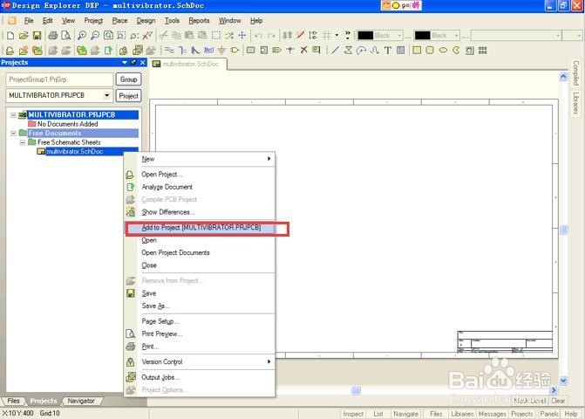Screen dimensions: 585x419
Task: Choose Add to Project [MULTIVIBRATOR.PRJPCB]
Action: click(200, 228)
